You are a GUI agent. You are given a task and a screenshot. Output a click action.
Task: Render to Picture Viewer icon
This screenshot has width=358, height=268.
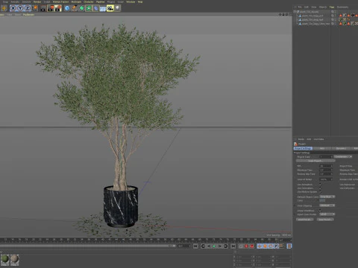[51, 8]
